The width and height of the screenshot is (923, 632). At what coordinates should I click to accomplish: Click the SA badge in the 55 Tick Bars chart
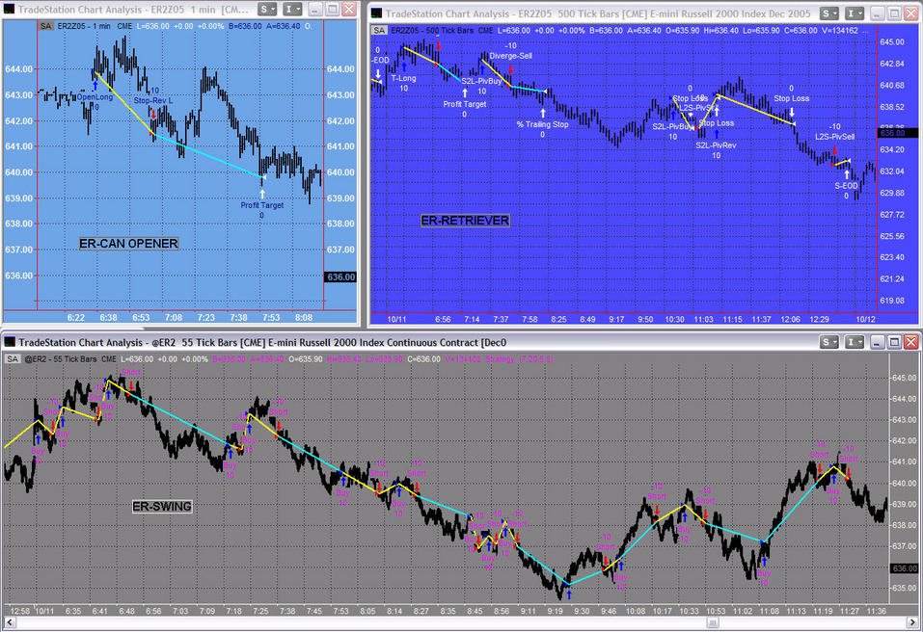pyautogui.click(x=13, y=359)
